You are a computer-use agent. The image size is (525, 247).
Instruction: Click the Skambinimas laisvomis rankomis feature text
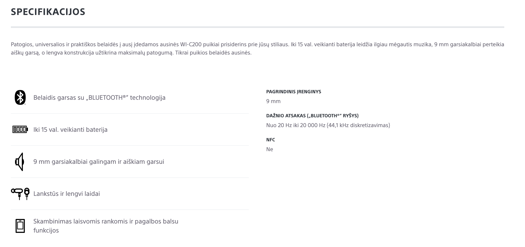click(x=106, y=226)
